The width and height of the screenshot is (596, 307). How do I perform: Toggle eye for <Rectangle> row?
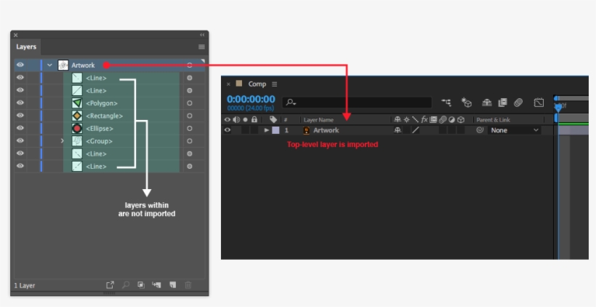20,115
